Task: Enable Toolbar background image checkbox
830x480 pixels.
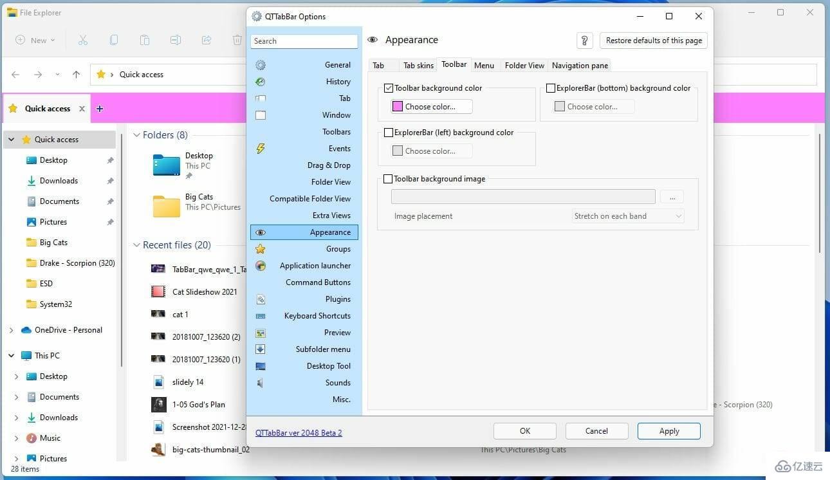Action: 388,179
